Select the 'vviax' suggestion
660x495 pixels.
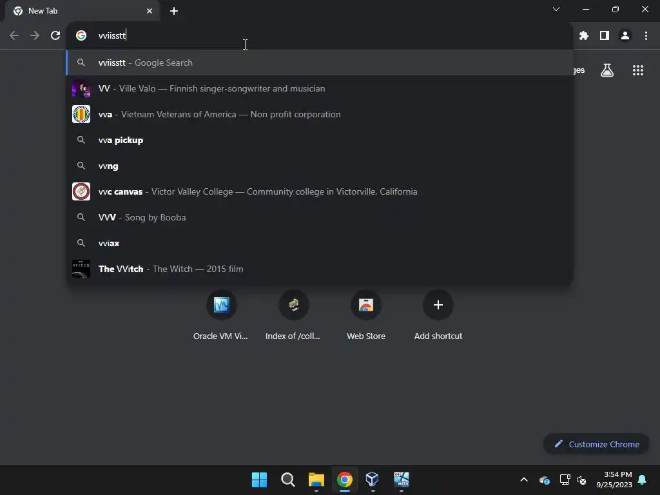pyautogui.click(x=320, y=243)
